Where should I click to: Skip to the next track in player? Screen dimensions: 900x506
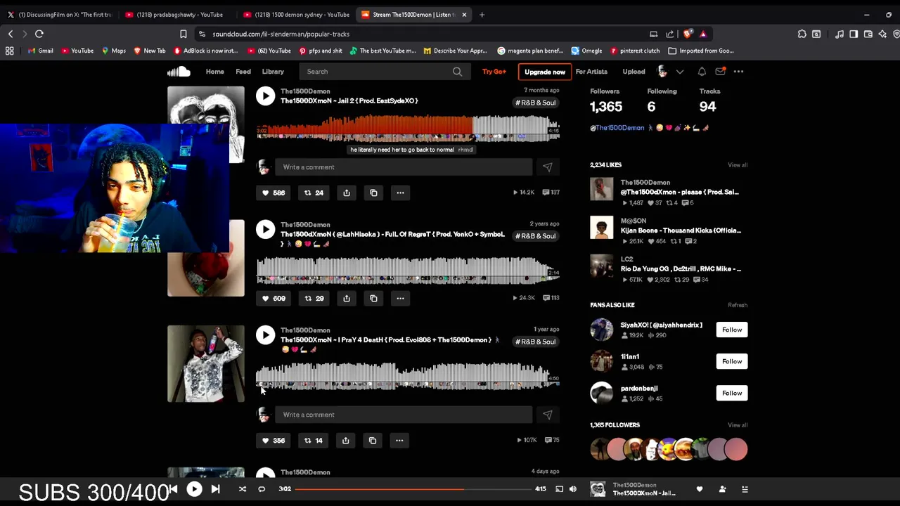pyautogui.click(x=216, y=489)
